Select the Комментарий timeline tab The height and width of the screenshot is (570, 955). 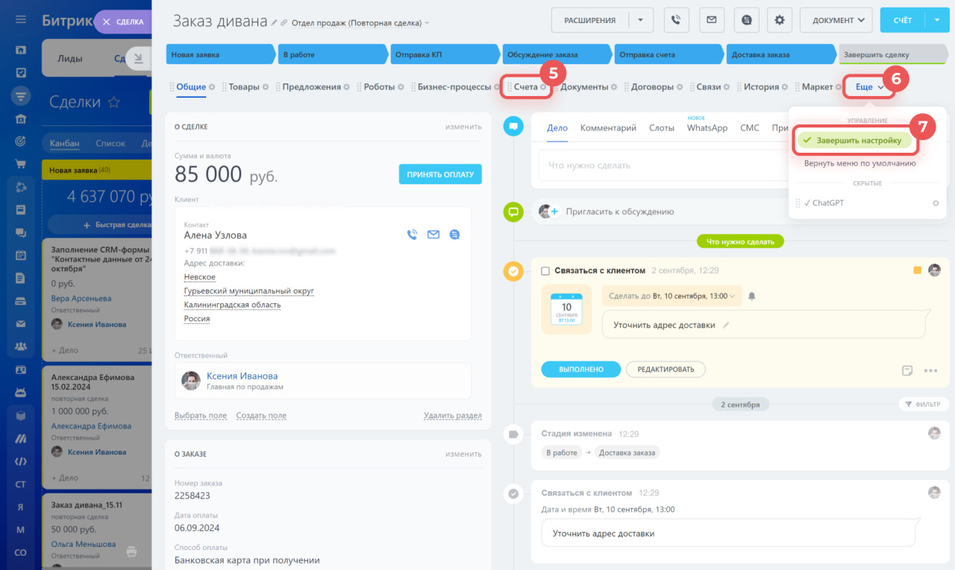608,127
